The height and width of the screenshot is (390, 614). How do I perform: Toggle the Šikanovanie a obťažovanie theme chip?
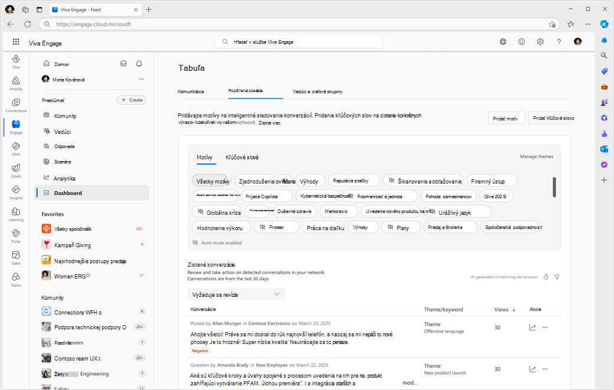(423, 181)
